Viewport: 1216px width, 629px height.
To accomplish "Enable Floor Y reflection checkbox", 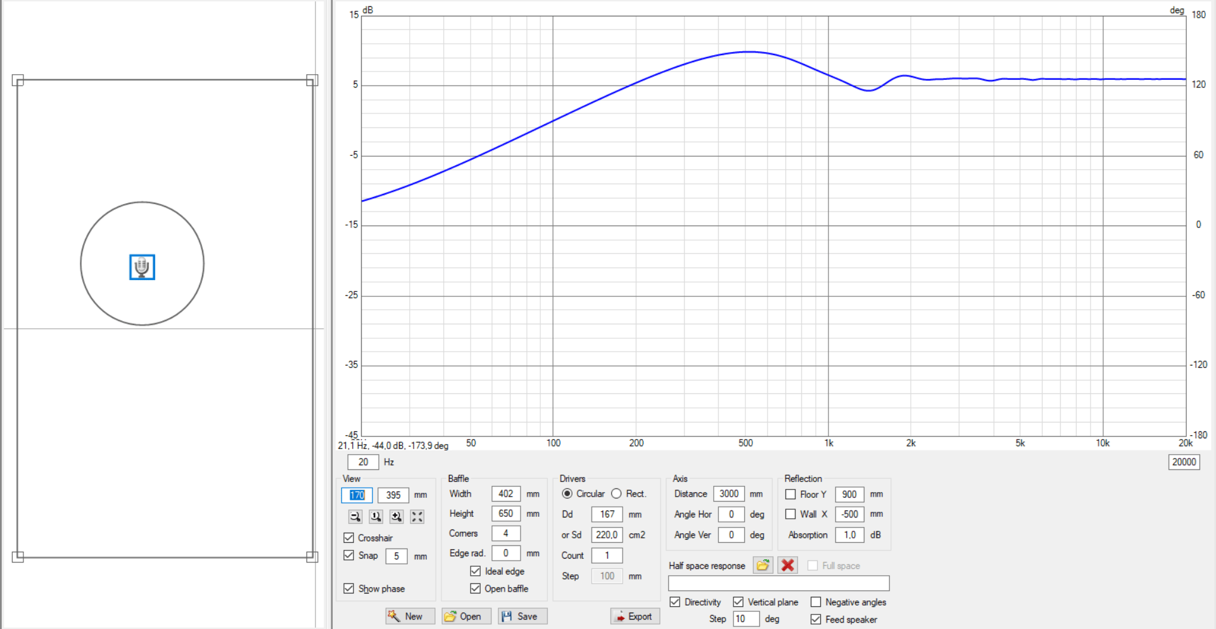I will click(790, 494).
